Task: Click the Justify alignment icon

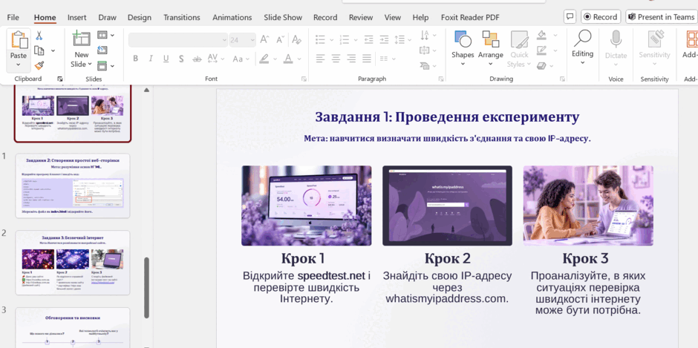Action: pyautogui.click(x=367, y=58)
